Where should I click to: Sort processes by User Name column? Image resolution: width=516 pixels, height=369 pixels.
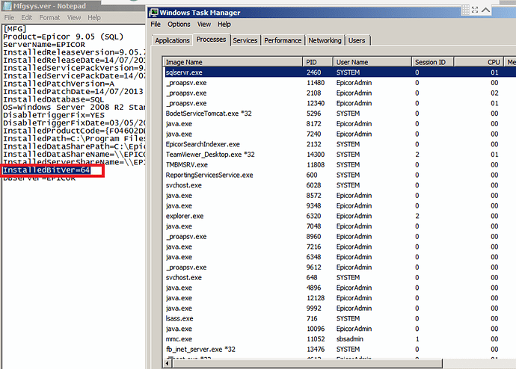click(x=372, y=62)
